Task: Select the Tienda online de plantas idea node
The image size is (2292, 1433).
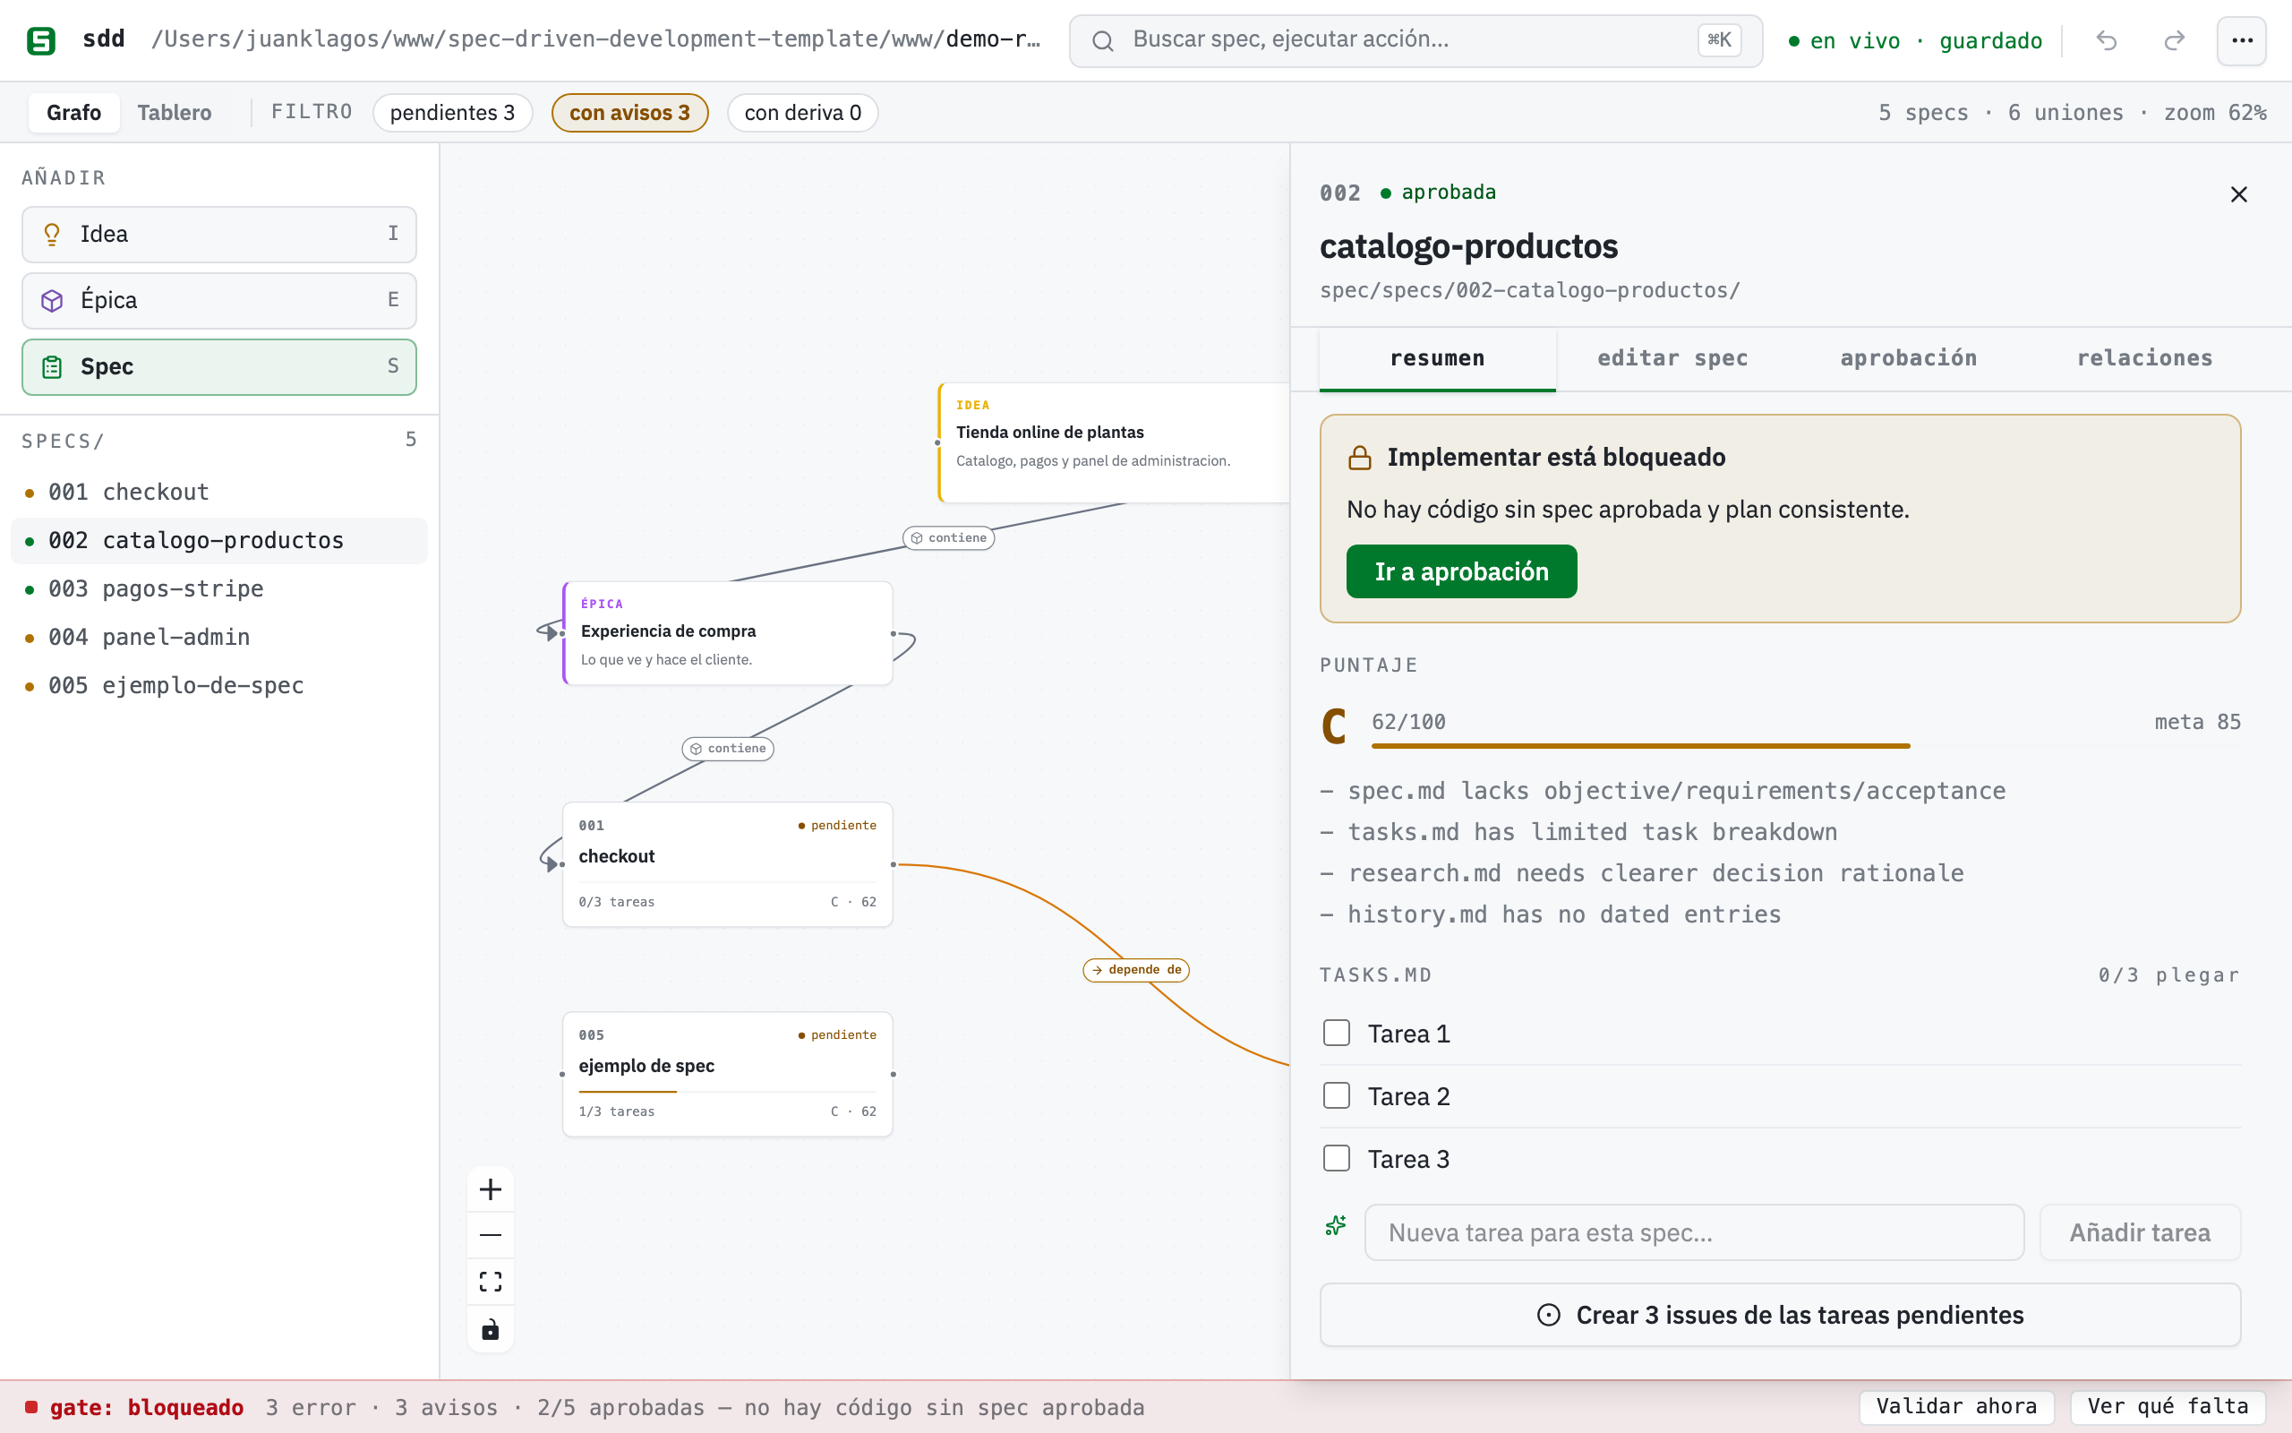Action: (x=1114, y=442)
